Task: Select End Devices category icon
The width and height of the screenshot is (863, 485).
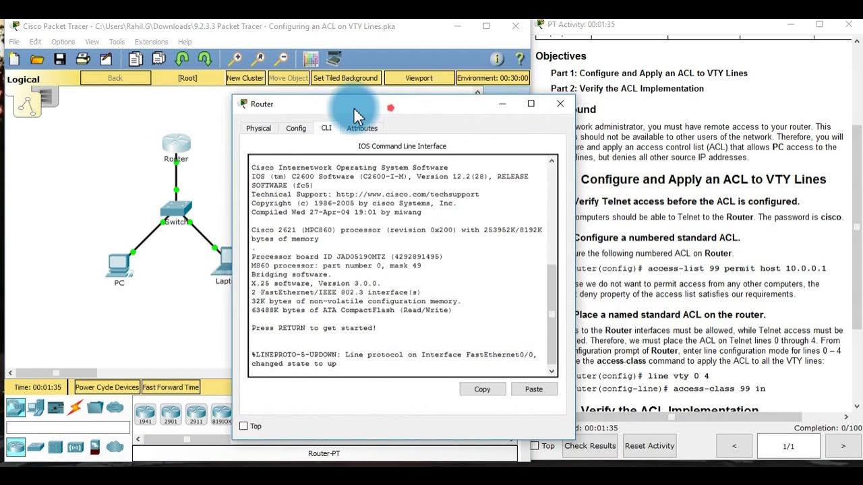Action: pos(36,408)
